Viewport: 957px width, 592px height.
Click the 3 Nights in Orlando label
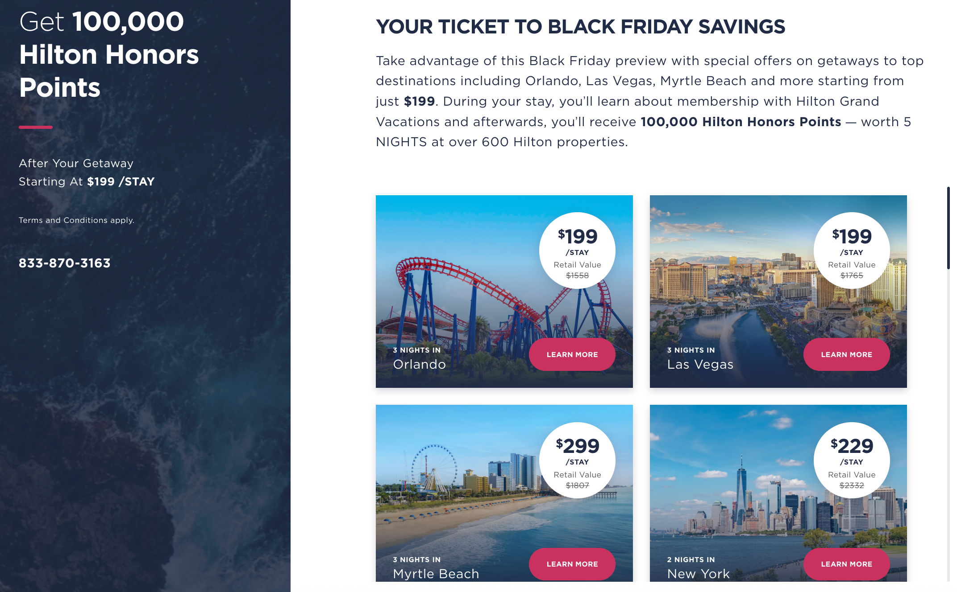419,358
